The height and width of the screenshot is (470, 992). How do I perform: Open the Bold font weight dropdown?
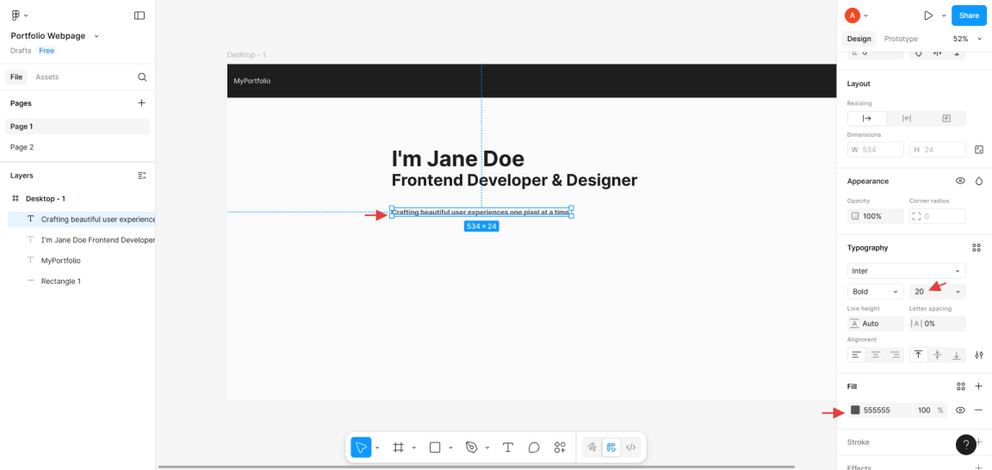(x=875, y=292)
